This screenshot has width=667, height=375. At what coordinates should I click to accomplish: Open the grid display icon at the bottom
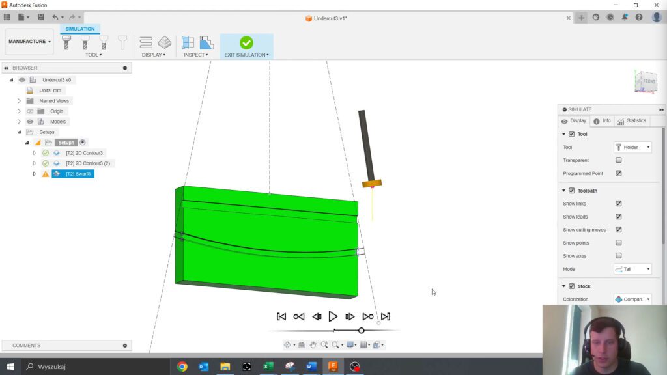click(364, 344)
